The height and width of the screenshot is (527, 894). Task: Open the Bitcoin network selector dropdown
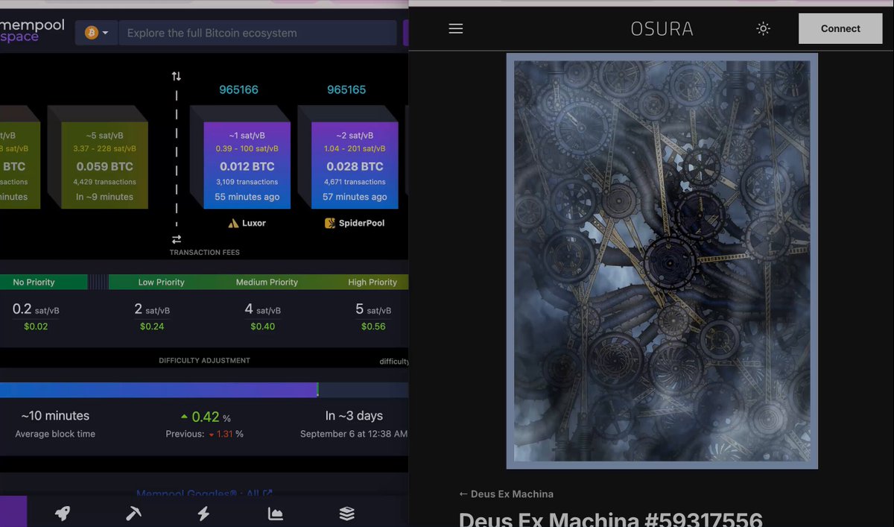[97, 33]
